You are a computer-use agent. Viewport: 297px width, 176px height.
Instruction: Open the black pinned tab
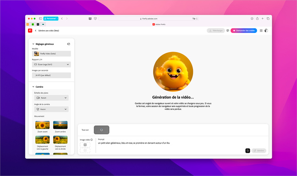click(x=38, y=24)
